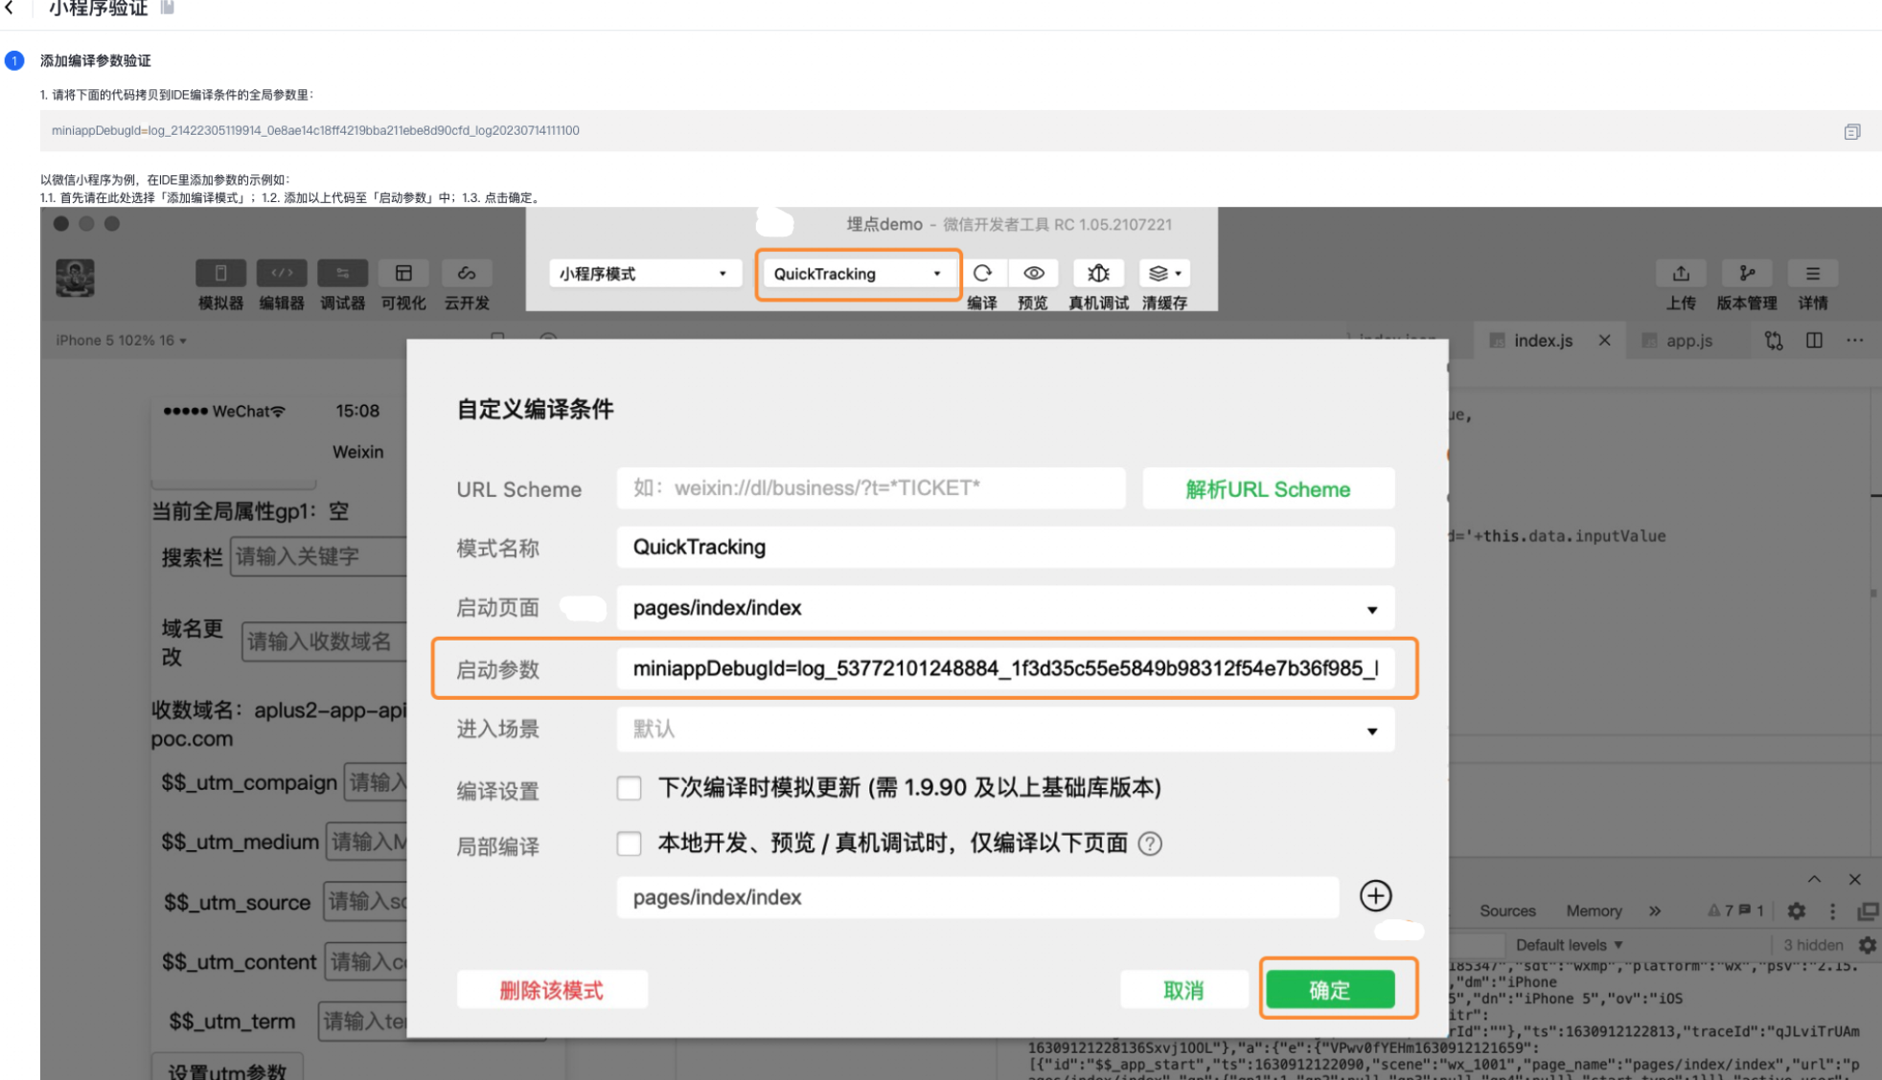The image size is (1882, 1080).
Task: Click the plus icon to add page
Action: click(x=1375, y=896)
